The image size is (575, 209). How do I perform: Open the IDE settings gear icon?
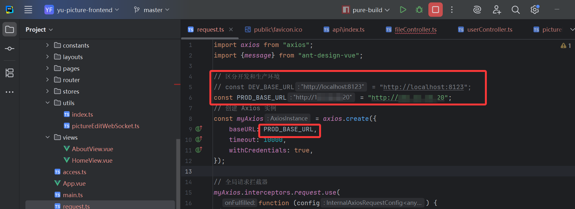point(535,10)
